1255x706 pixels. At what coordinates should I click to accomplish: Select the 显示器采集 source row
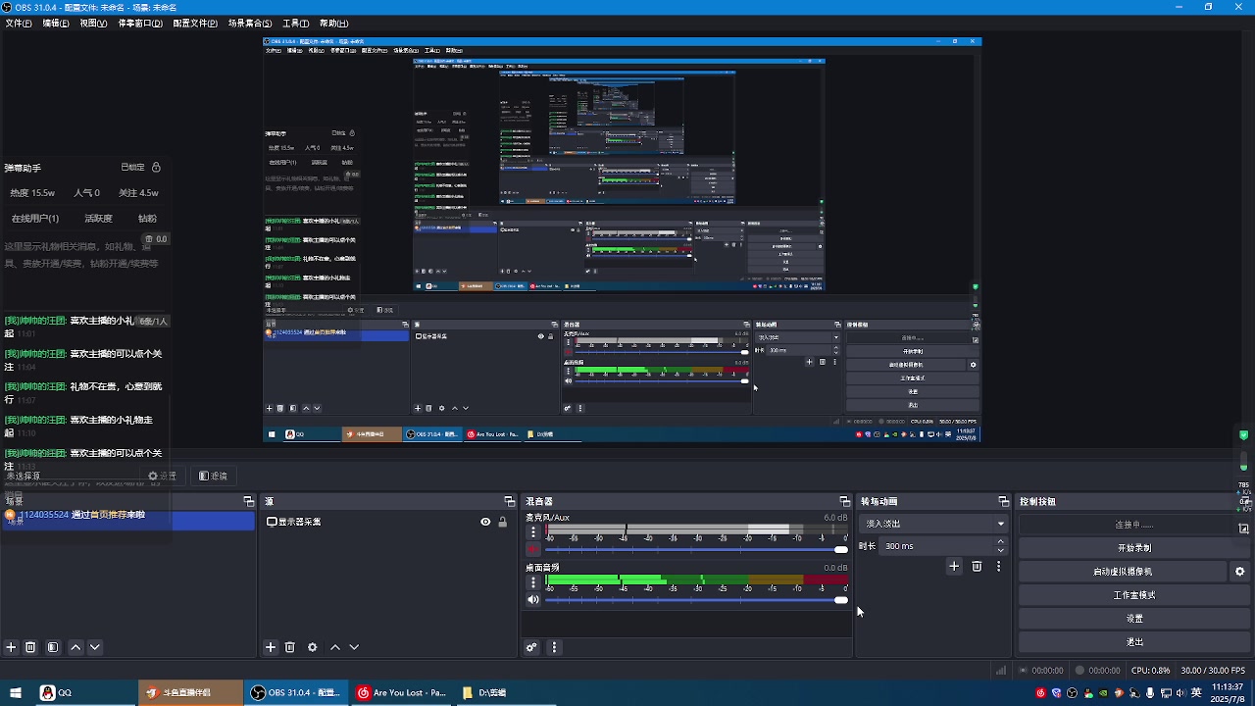pyautogui.click(x=388, y=522)
